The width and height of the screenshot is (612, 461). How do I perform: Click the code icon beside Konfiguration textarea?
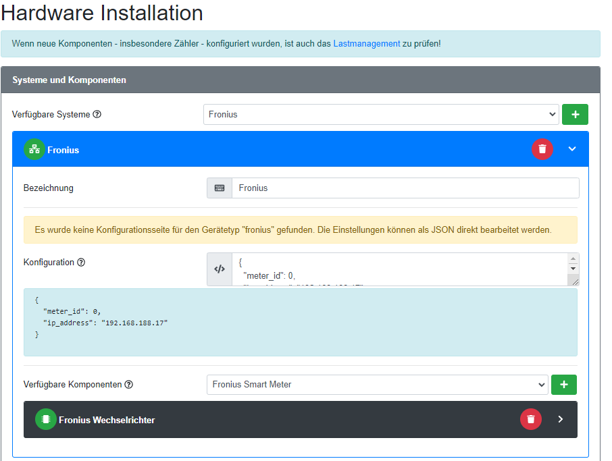coord(220,269)
